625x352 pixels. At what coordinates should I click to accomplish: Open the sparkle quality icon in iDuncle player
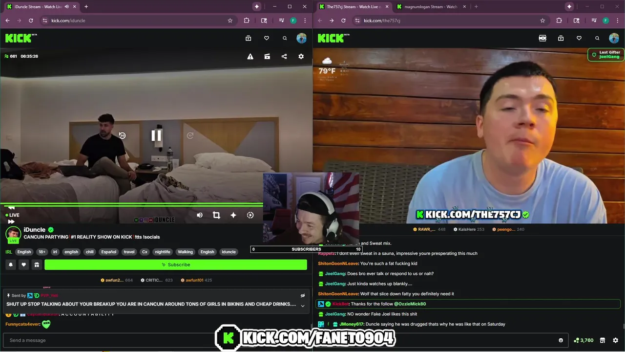(x=233, y=215)
